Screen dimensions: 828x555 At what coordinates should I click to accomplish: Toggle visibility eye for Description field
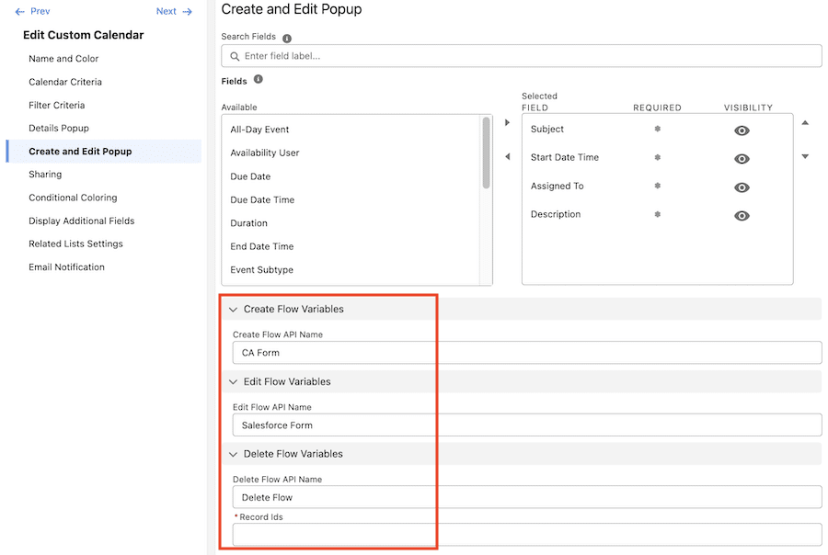tap(742, 216)
